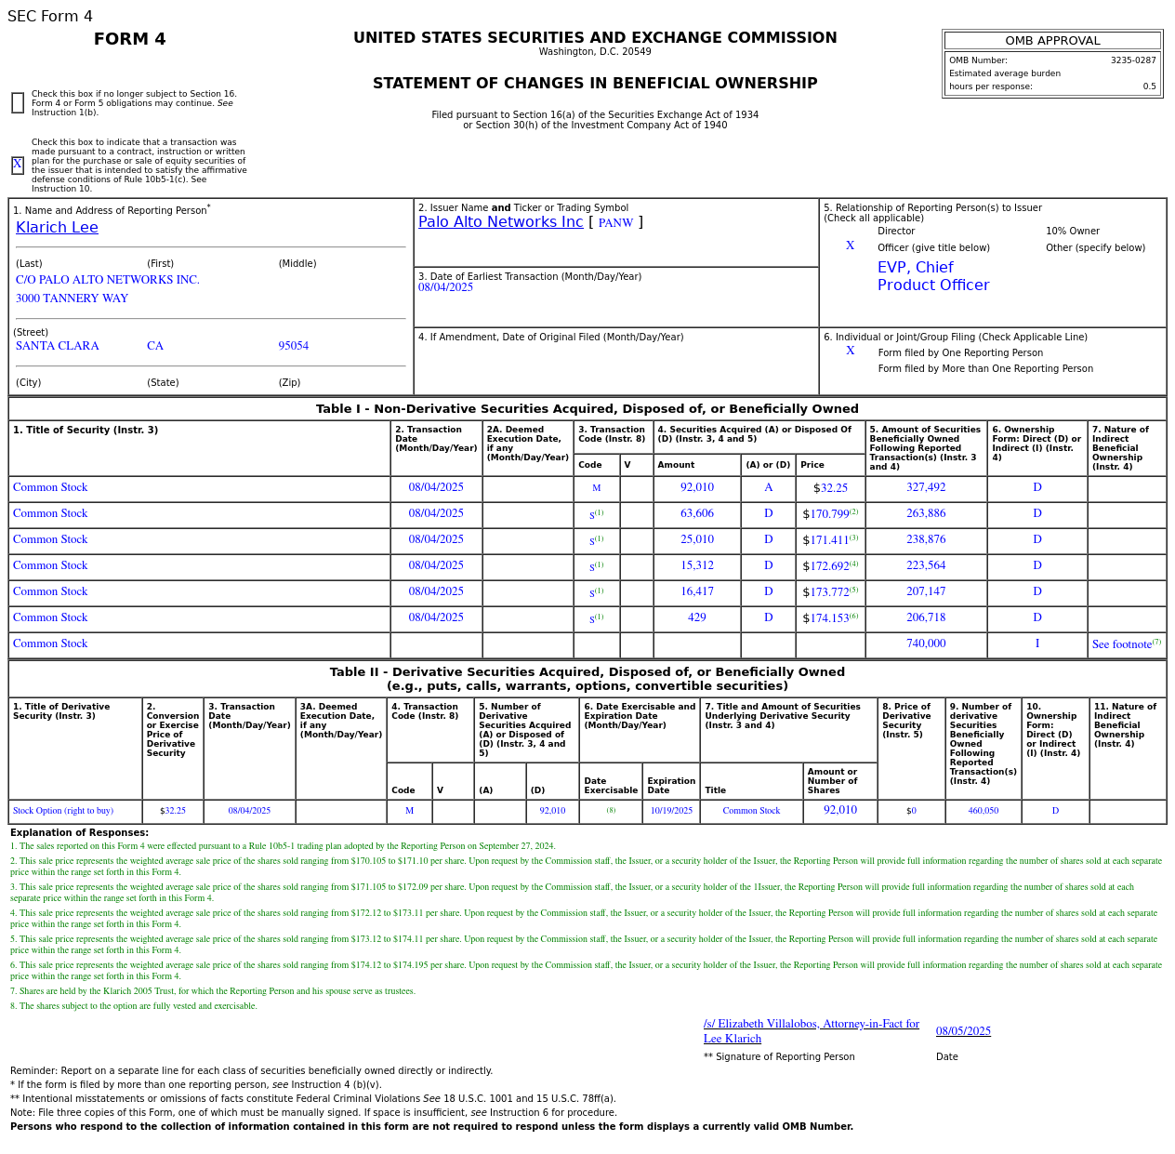Select the 207,147 owned amount

[x=926, y=591]
